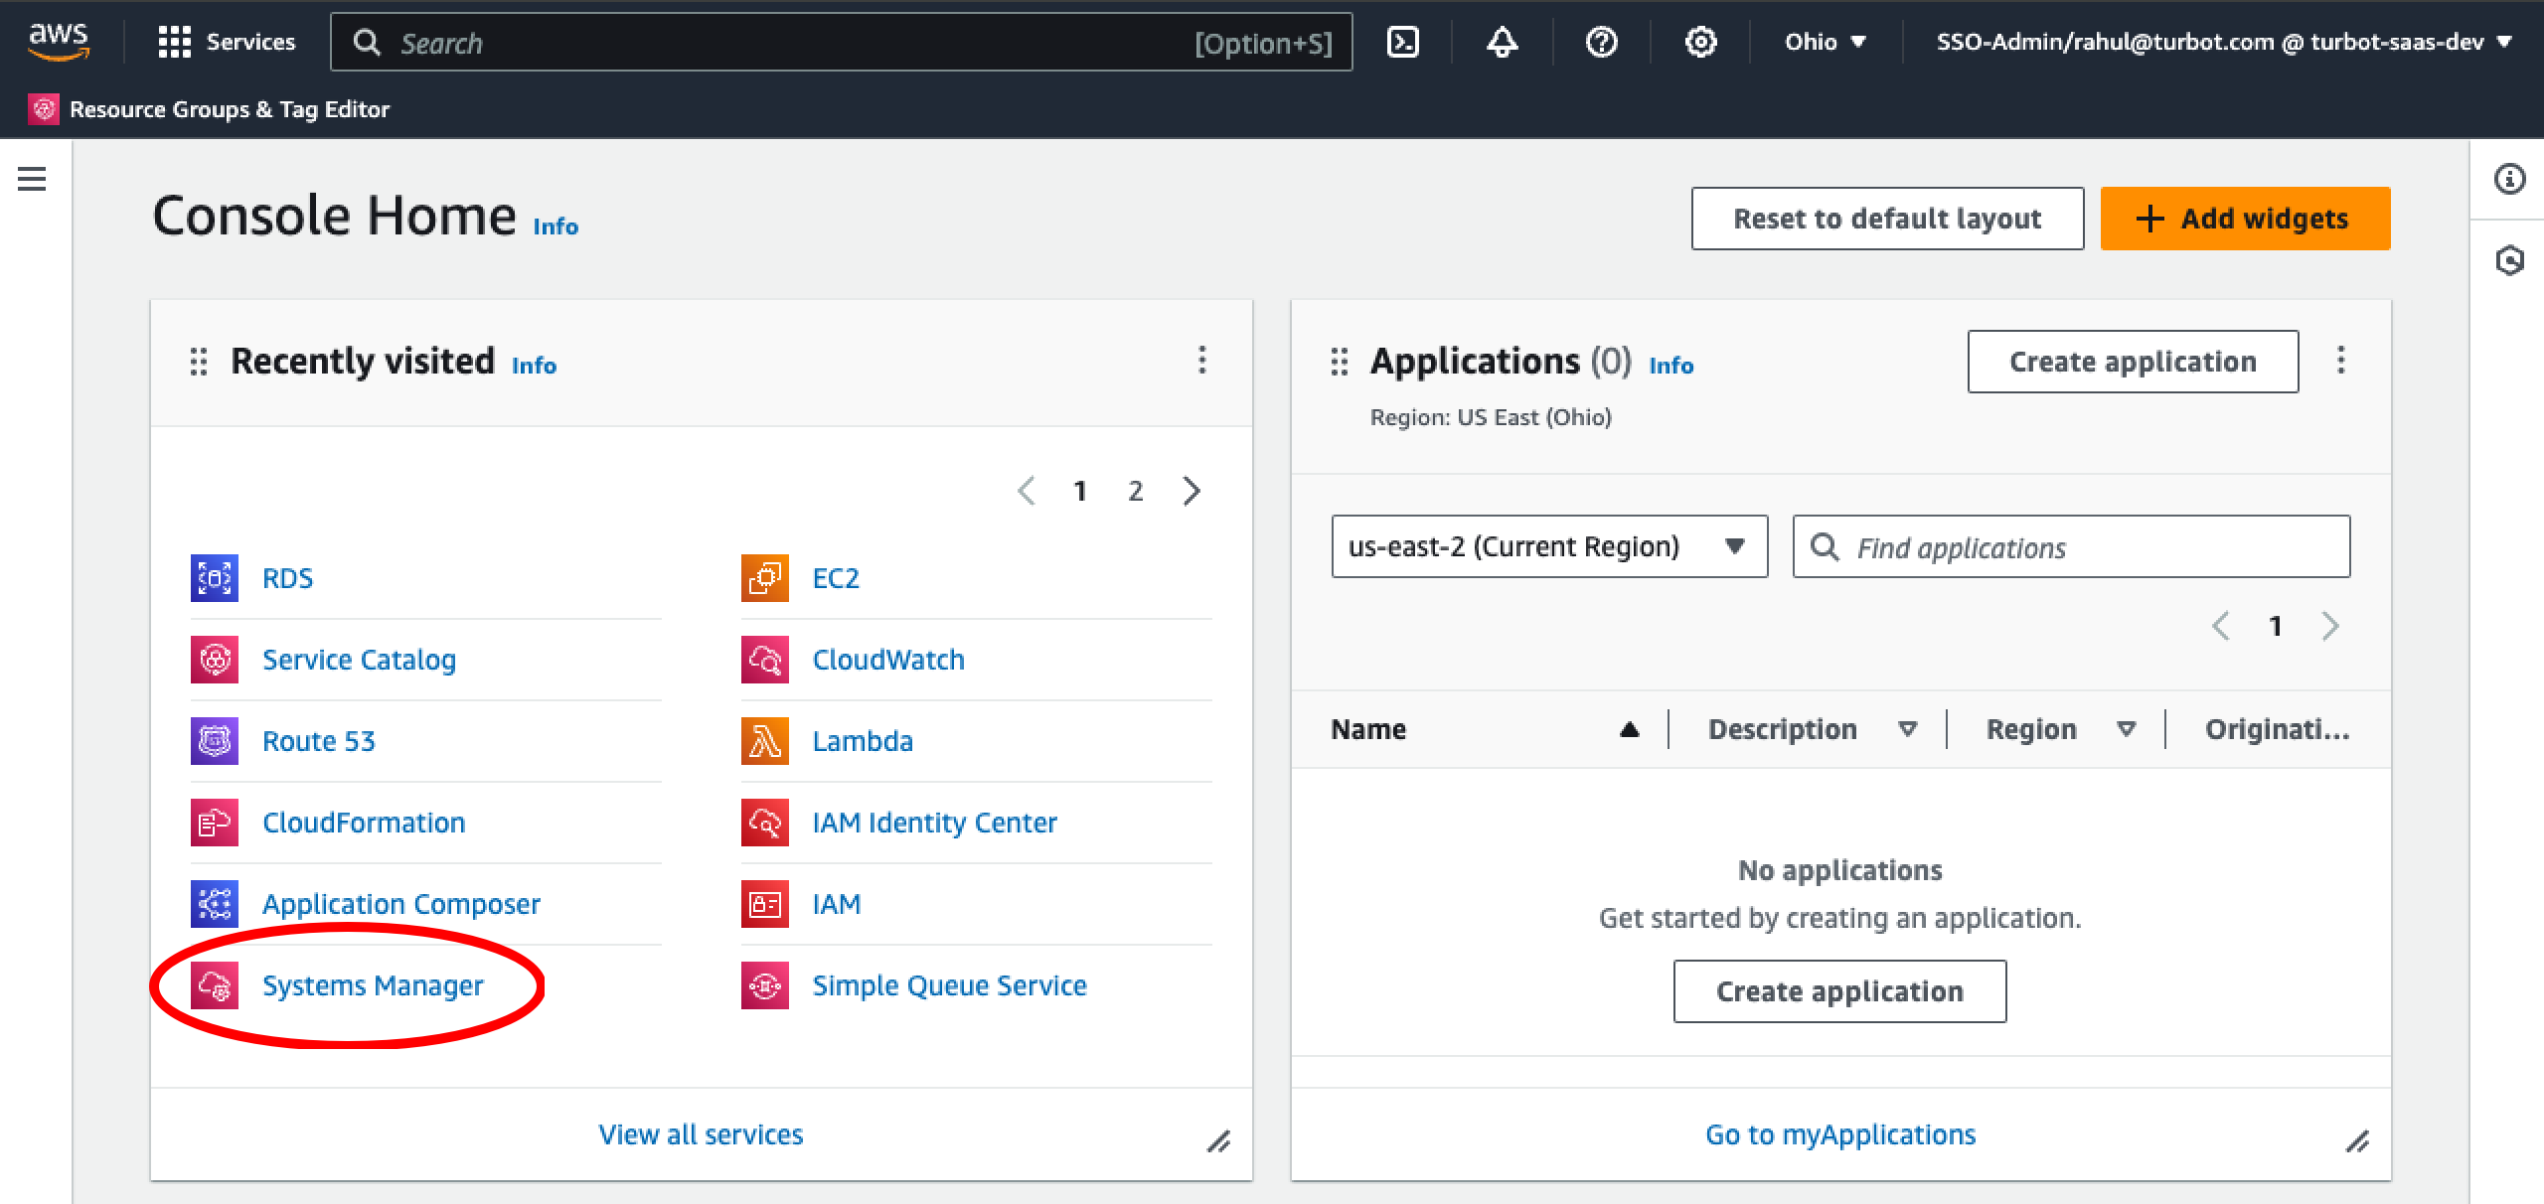Open the IAM Identity Center icon
This screenshot has height=1204, width=2544.
(763, 822)
